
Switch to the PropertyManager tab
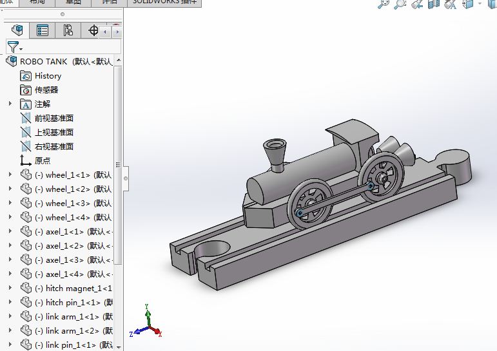click(x=42, y=30)
